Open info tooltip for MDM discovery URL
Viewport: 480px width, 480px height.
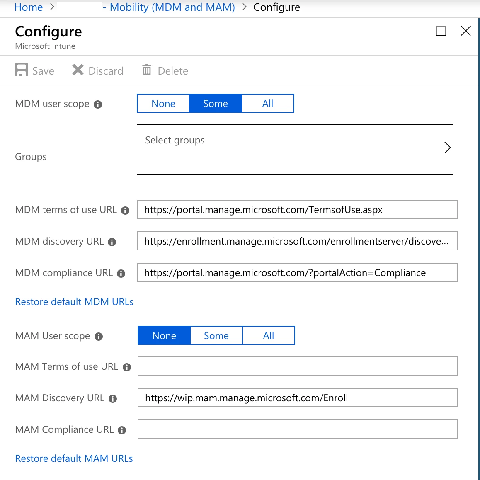(x=112, y=242)
